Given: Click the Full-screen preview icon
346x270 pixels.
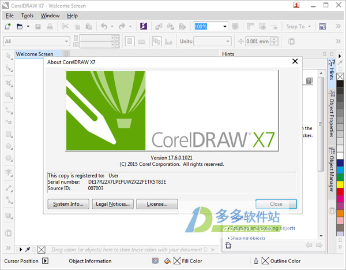Looking at the screenshot, I should (x=235, y=27).
